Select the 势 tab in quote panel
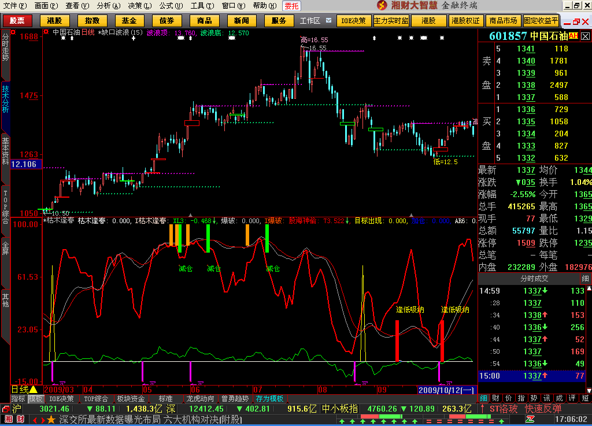The height and width of the screenshot is (426, 592). 534,398
